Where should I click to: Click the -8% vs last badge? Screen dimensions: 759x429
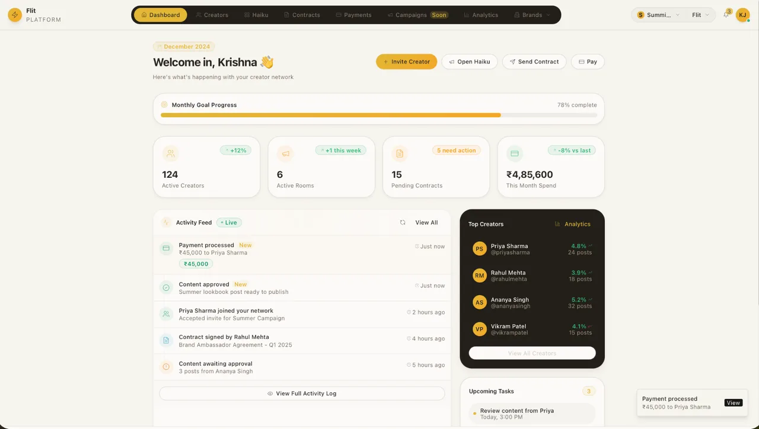572,151
